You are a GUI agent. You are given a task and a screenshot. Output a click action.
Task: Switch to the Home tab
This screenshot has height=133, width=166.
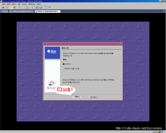pyautogui.click(x=4, y=11)
